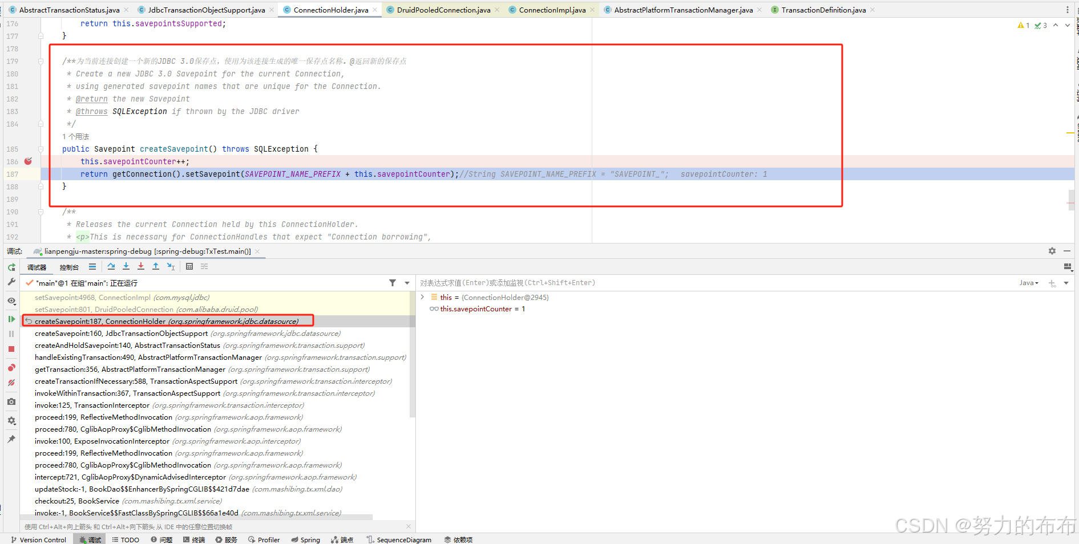Collapse the Javadoc fold at line 179
The width and height of the screenshot is (1079, 544).
pos(41,61)
